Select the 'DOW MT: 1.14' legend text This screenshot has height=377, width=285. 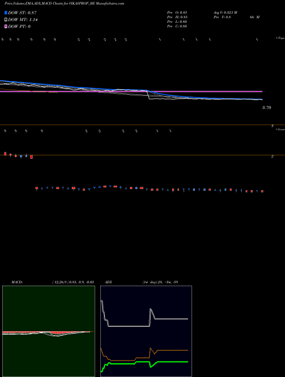pyautogui.click(x=23, y=20)
